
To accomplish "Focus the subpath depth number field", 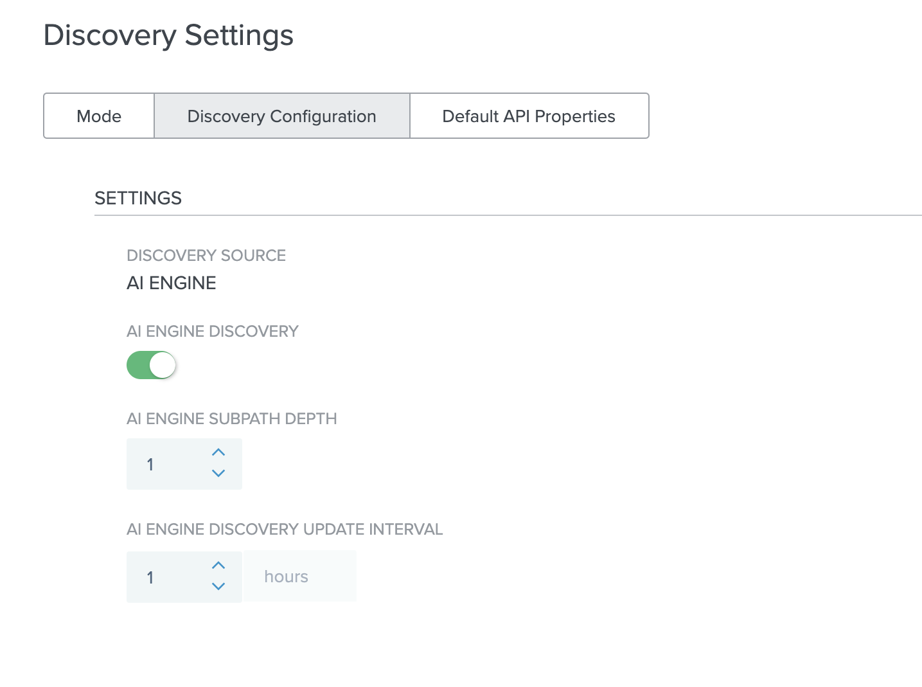I will pyautogui.click(x=167, y=464).
